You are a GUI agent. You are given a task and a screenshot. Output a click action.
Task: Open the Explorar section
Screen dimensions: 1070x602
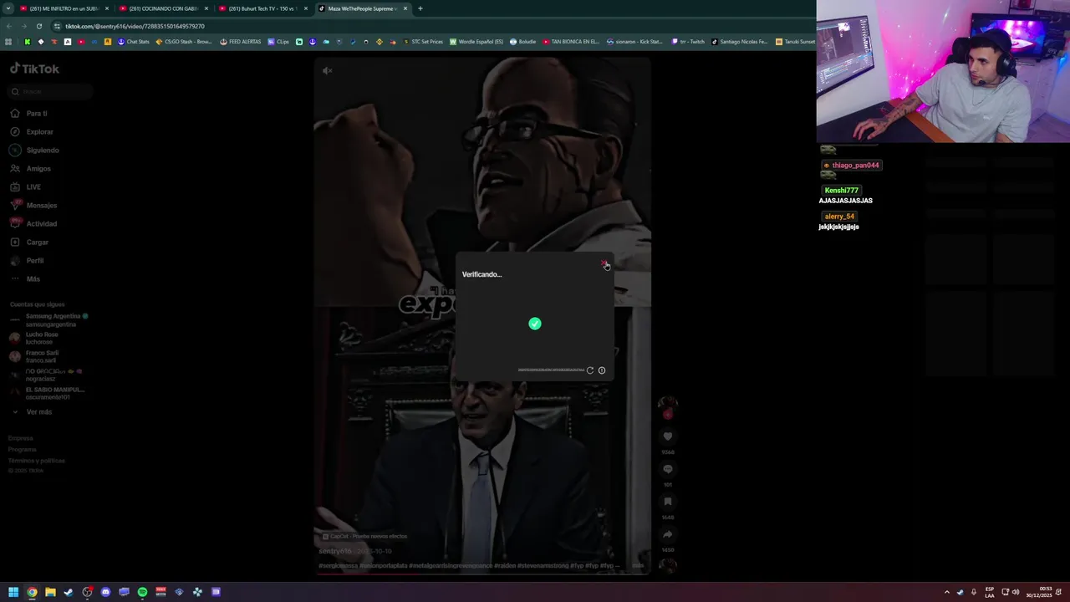click(39, 131)
